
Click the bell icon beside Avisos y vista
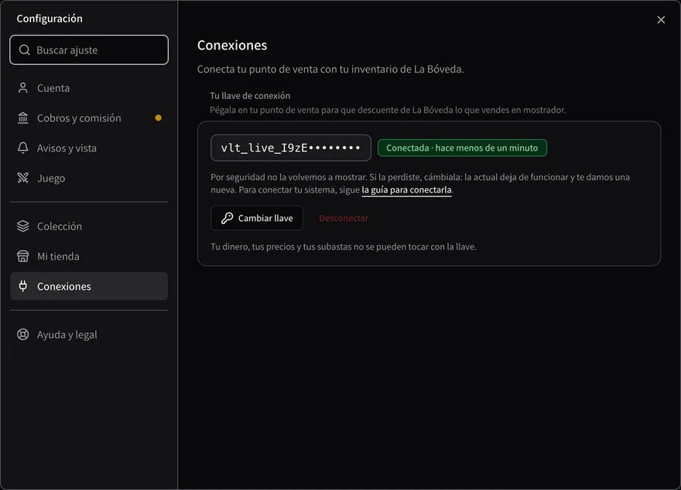23,148
